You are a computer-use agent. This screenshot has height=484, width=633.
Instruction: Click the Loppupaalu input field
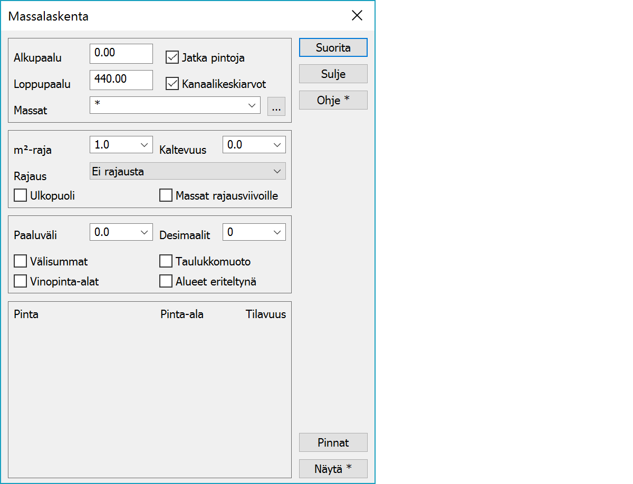(121, 80)
